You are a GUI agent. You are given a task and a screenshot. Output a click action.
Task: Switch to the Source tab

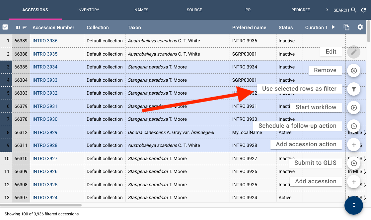pos(194,10)
